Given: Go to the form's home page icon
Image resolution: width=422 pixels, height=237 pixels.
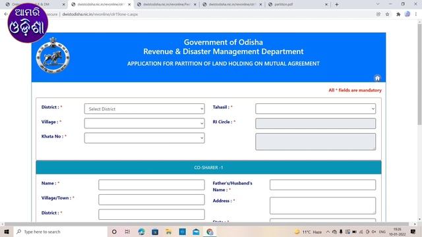Looking at the screenshot, I should coord(377,78).
